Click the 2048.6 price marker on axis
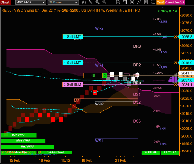Screen dimensions: 194x164 (x=186, y=63)
